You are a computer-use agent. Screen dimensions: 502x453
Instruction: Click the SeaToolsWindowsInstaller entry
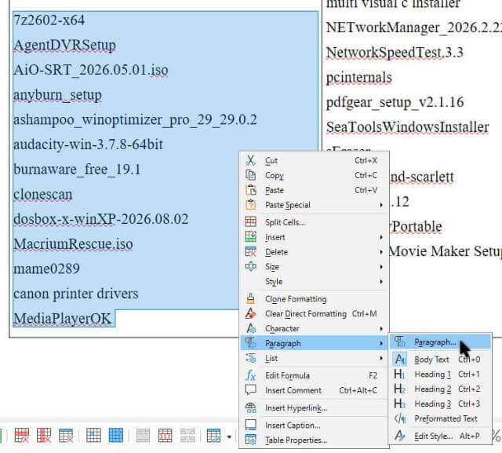[x=408, y=127]
